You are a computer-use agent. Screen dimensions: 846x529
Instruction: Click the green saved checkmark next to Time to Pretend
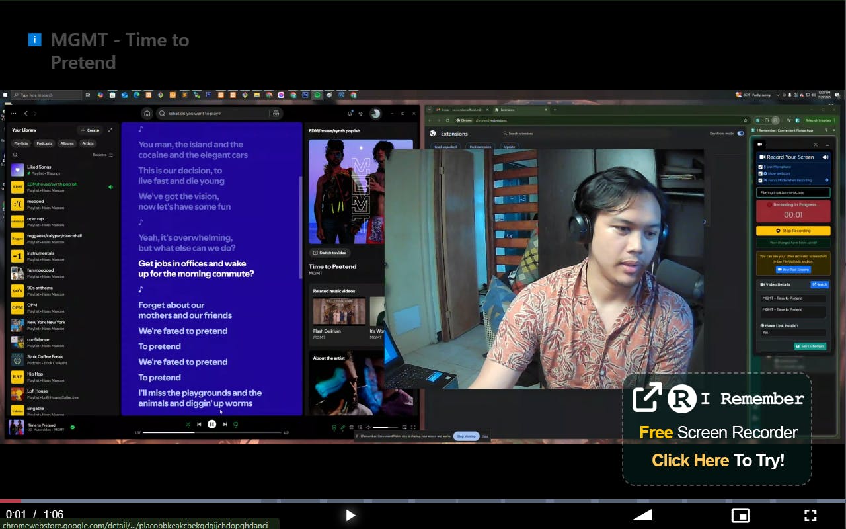pos(73,427)
